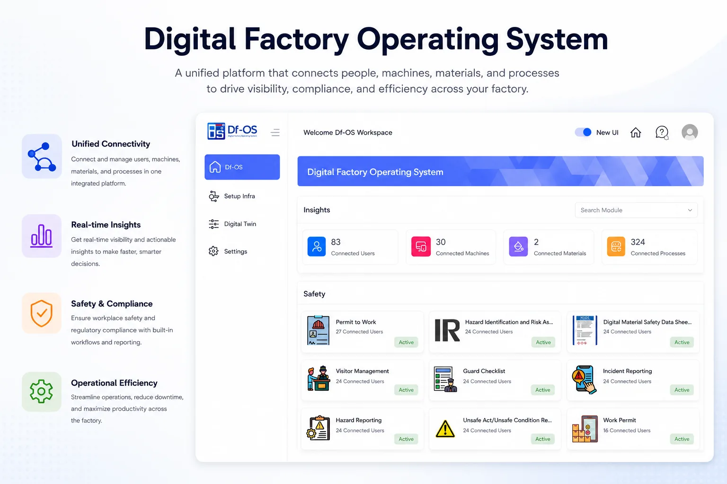This screenshot has height=484, width=727.
Task: Click the Real-time Insights bar chart icon
Action: pyautogui.click(x=42, y=236)
